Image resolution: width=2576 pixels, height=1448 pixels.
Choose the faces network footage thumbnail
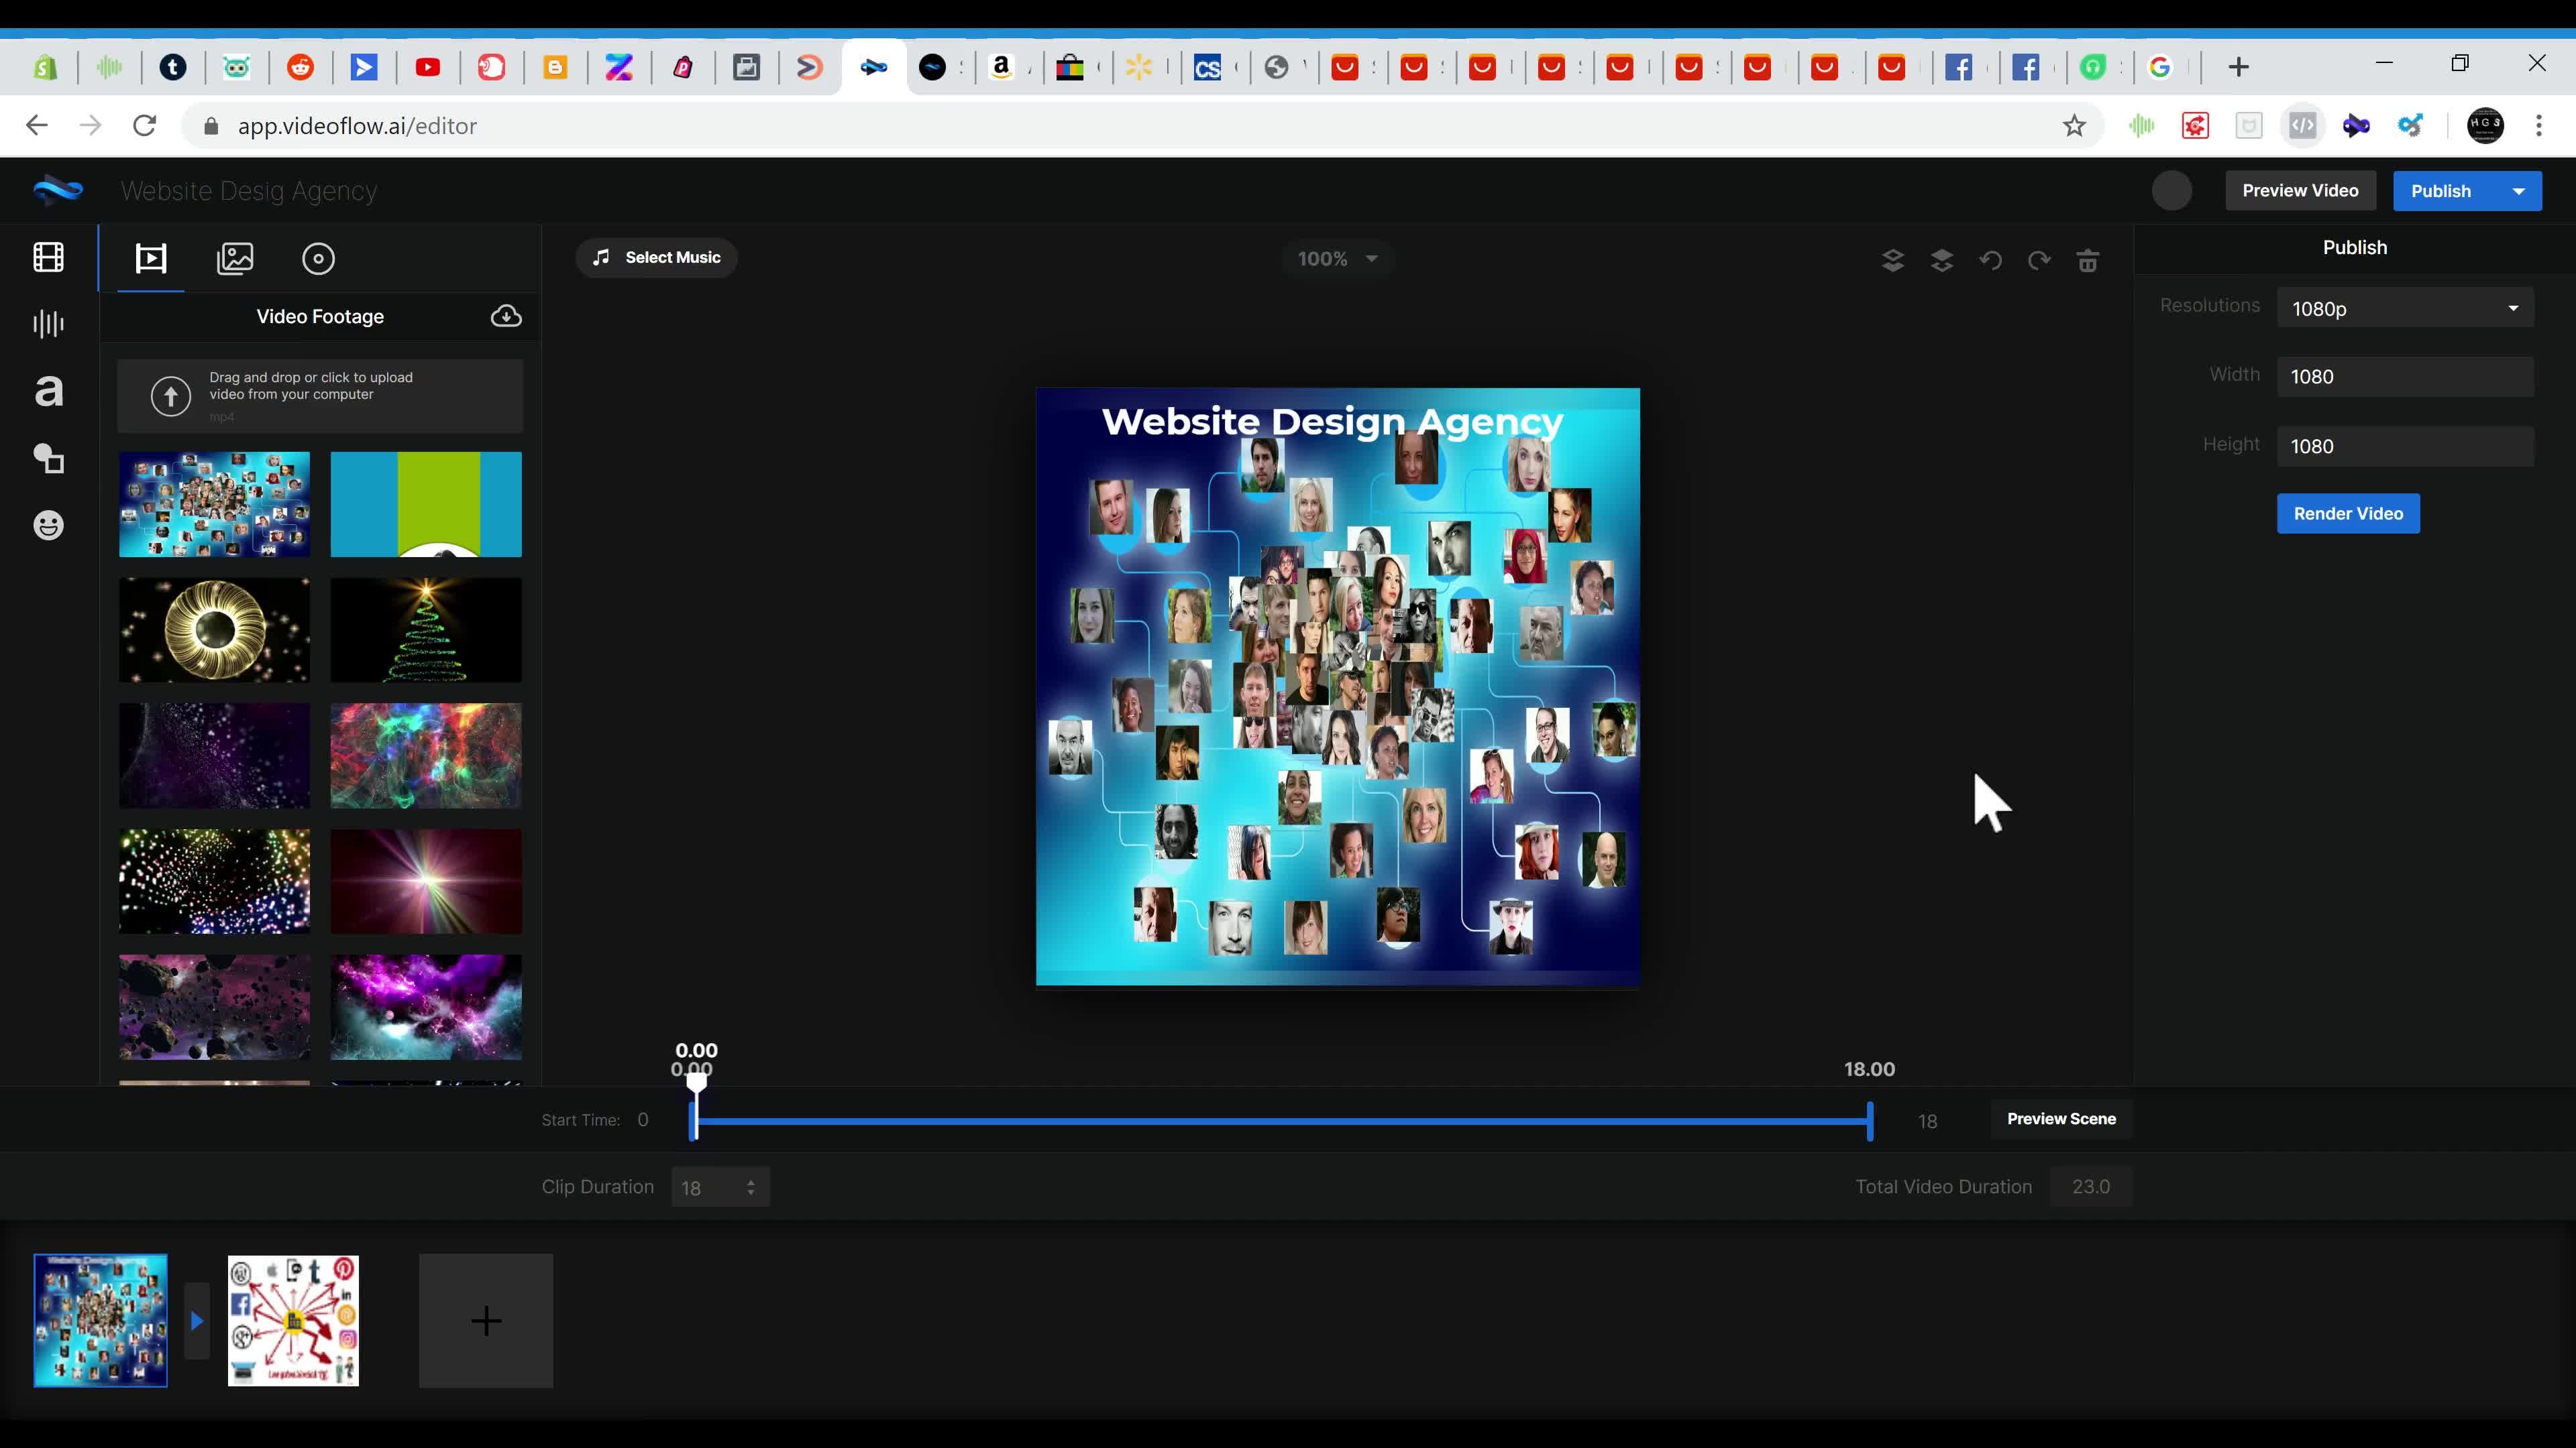214,503
